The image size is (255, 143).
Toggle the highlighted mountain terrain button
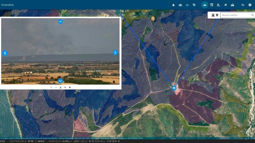coord(205,5)
